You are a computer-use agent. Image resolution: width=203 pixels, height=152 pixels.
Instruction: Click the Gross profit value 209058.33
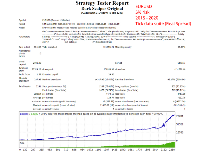109,69
